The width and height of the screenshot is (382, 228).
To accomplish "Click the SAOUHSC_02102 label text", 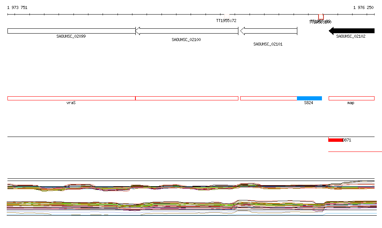I will click(351, 36).
